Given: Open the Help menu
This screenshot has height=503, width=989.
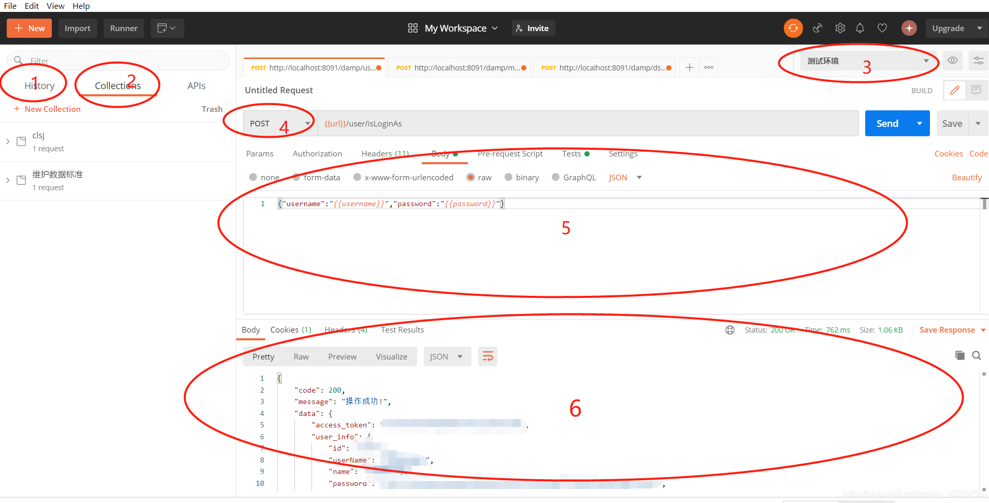Looking at the screenshot, I should pyautogui.click(x=81, y=6).
